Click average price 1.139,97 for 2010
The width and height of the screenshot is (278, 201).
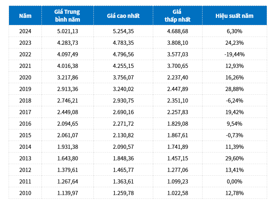tap(67, 193)
